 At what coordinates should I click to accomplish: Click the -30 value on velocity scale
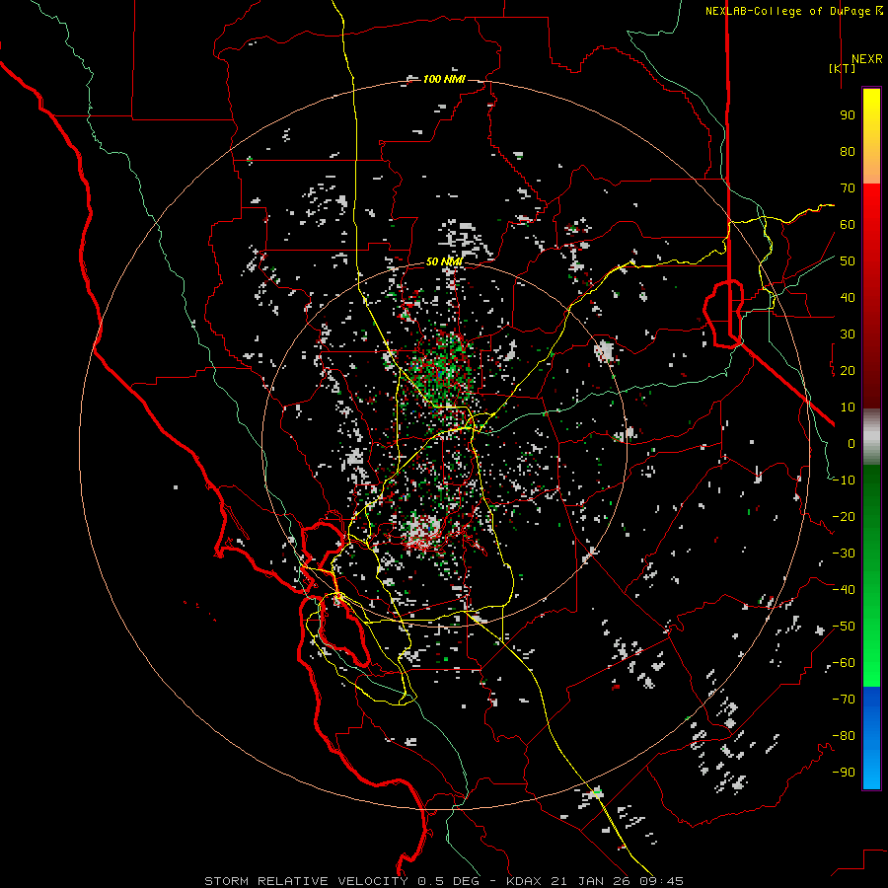click(x=844, y=554)
